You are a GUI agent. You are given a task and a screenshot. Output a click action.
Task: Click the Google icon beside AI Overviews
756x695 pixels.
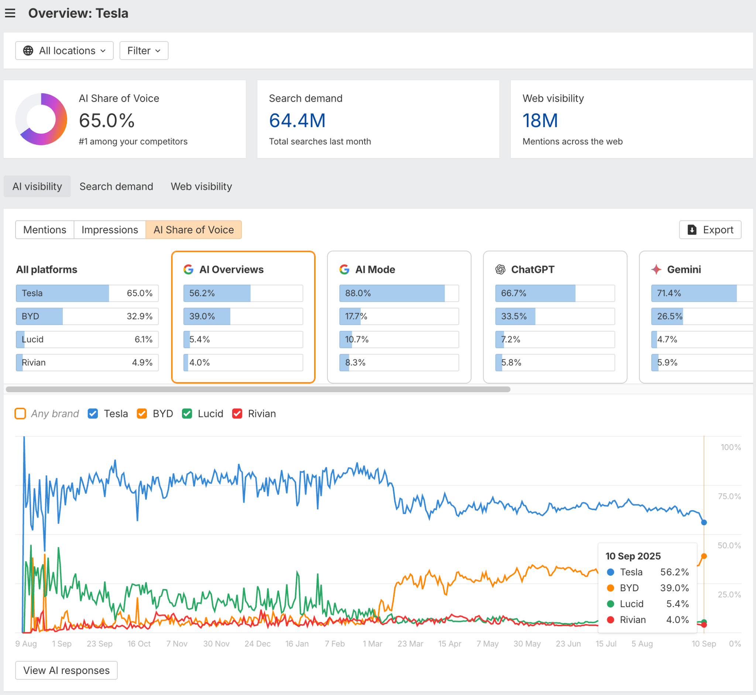[188, 269]
